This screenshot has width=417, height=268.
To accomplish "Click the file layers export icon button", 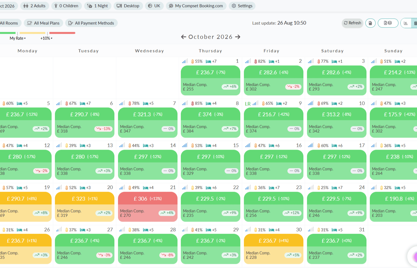I will [x=388, y=23].
